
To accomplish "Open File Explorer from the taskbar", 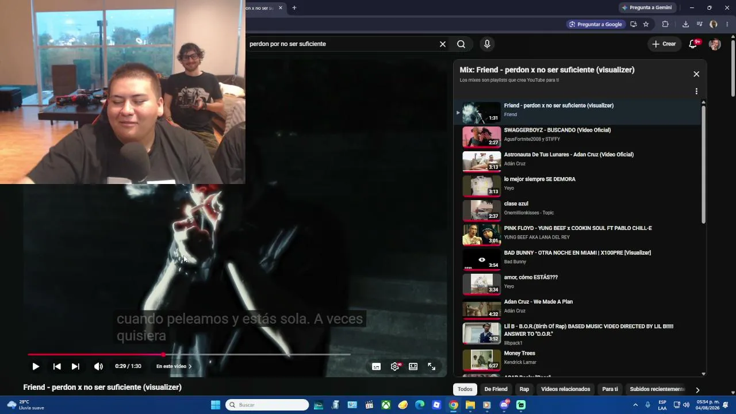I will 470,405.
